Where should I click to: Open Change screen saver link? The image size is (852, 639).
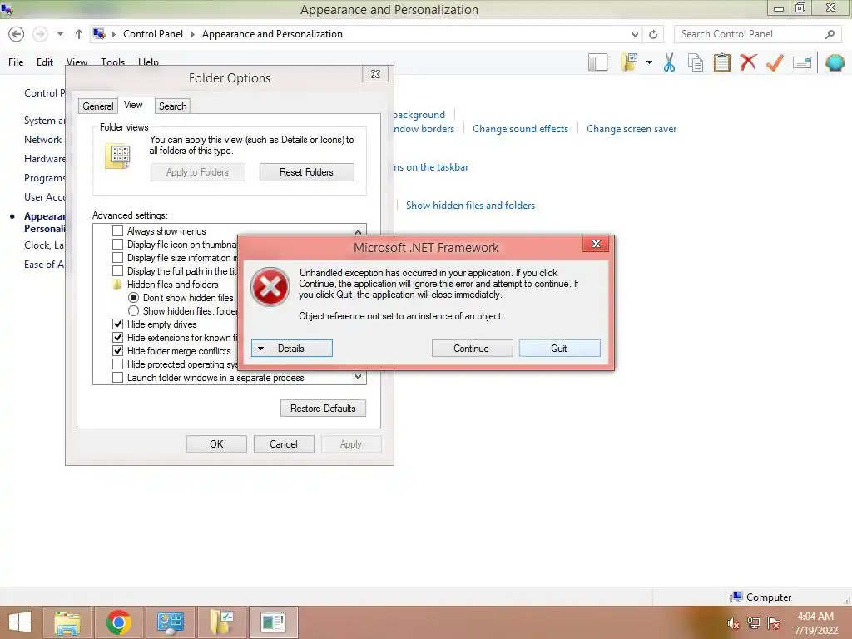pos(632,129)
